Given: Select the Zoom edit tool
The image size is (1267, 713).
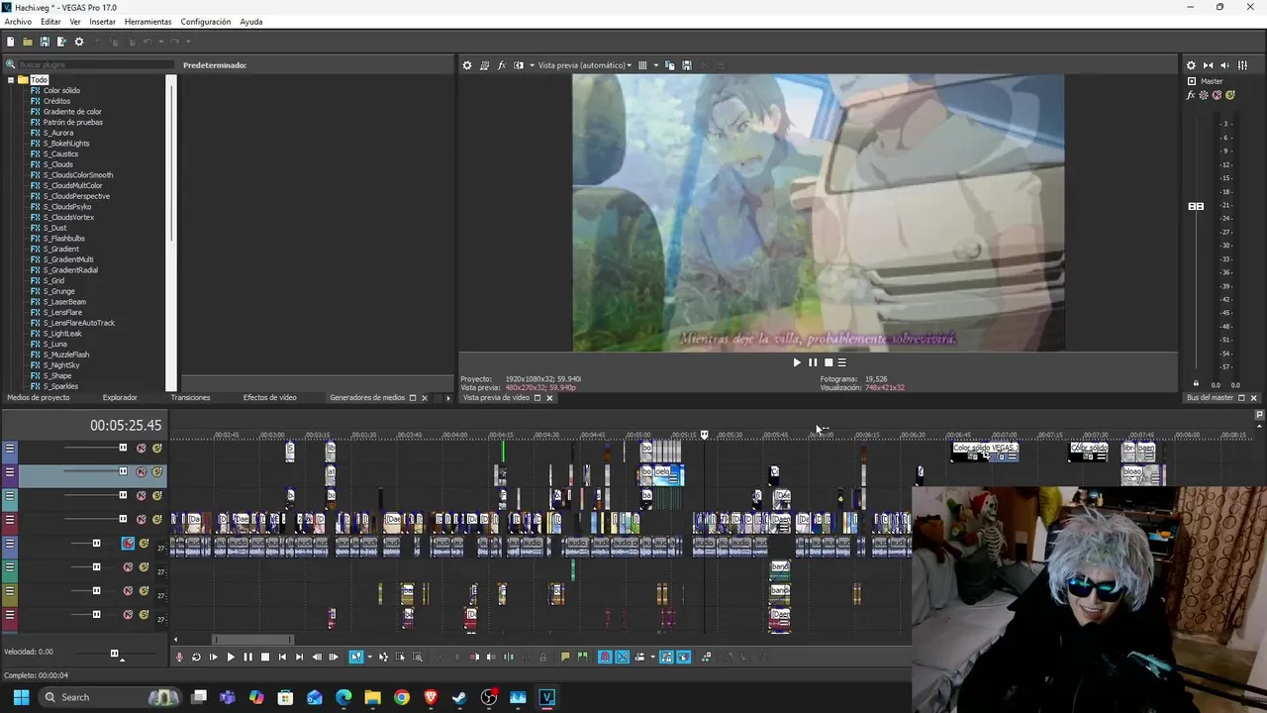Looking at the screenshot, I should click(x=418, y=657).
